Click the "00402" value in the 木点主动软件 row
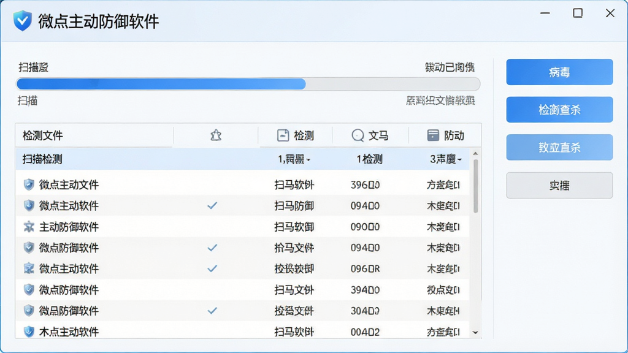The height and width of the screenshot is (353, 628). [x=366, y=332]
